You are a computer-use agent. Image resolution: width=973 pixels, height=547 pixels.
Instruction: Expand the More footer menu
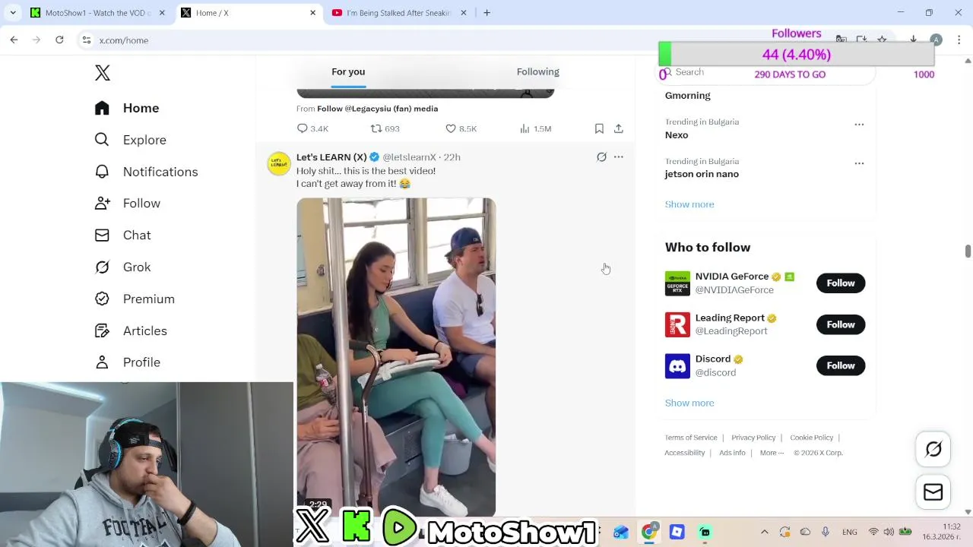[772, 453]
